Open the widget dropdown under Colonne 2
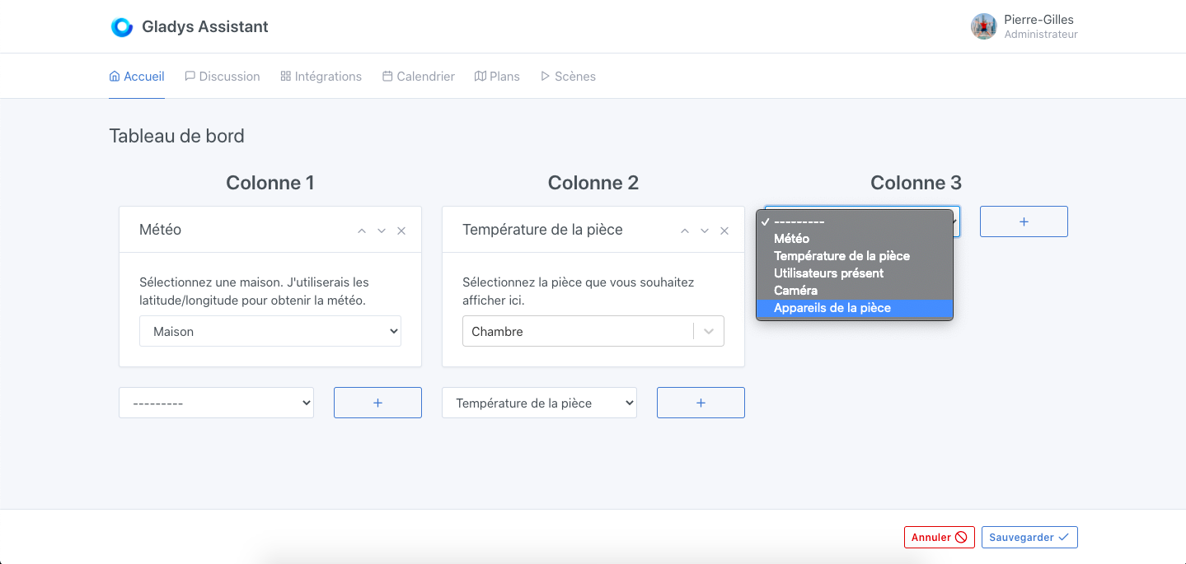This screenshot has height=564, width=1186. 539,403
